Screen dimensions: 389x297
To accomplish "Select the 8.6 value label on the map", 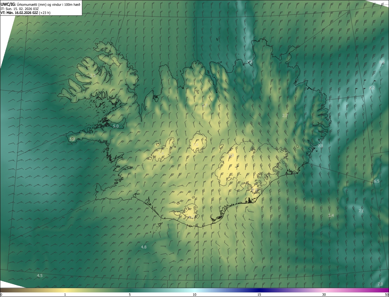I will [382, 62].
